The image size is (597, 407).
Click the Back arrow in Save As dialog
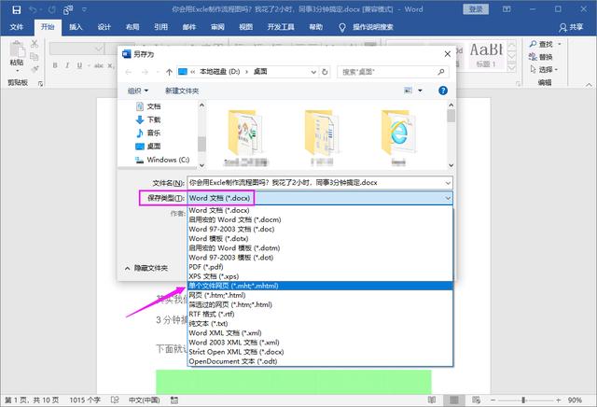(x=129, y=72)
